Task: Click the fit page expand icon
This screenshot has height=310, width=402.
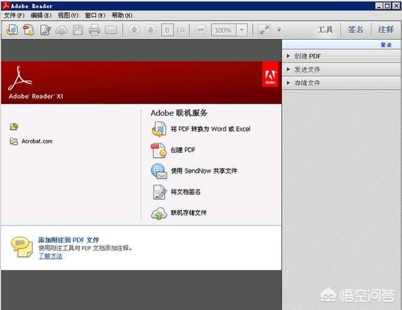Action: [x=264, y=30]
